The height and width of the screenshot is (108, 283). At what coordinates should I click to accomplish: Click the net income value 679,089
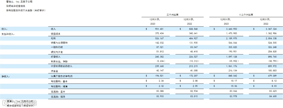click(x=272, y=76)
